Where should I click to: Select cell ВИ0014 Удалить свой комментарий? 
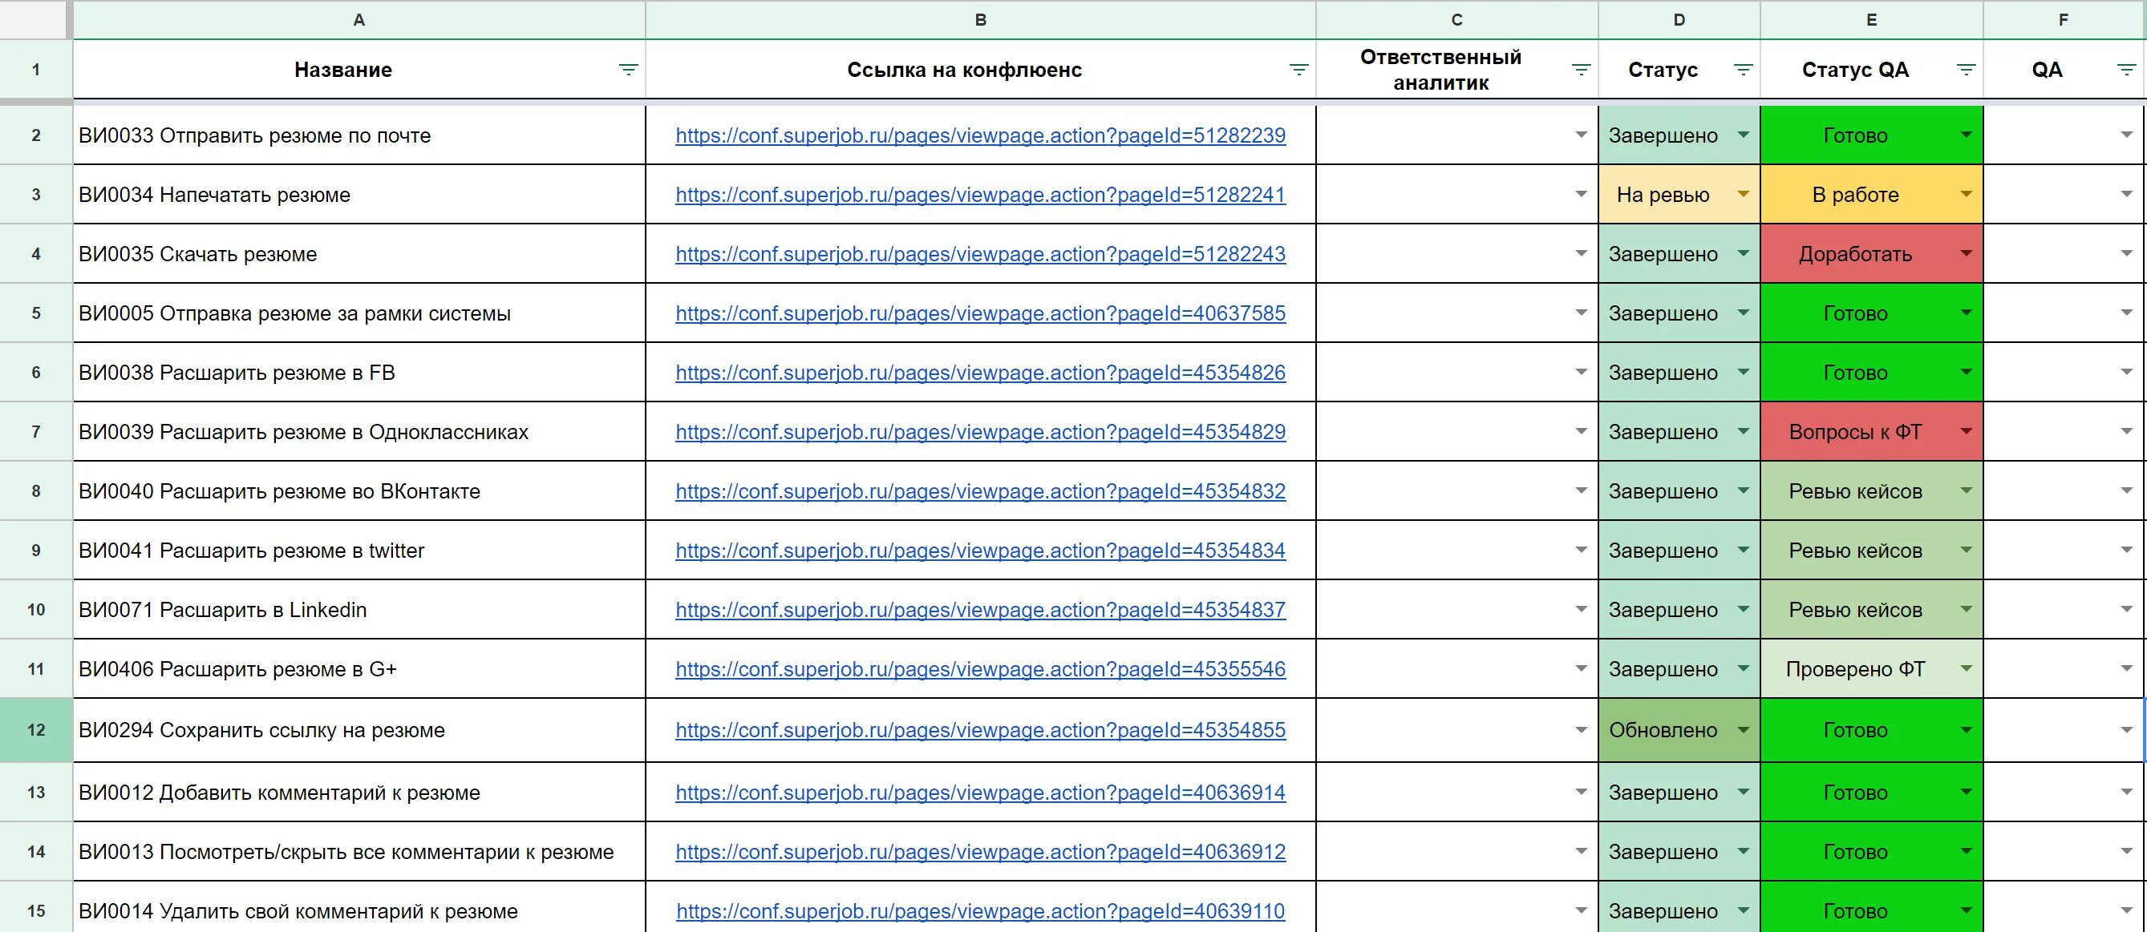click(359, 908)
